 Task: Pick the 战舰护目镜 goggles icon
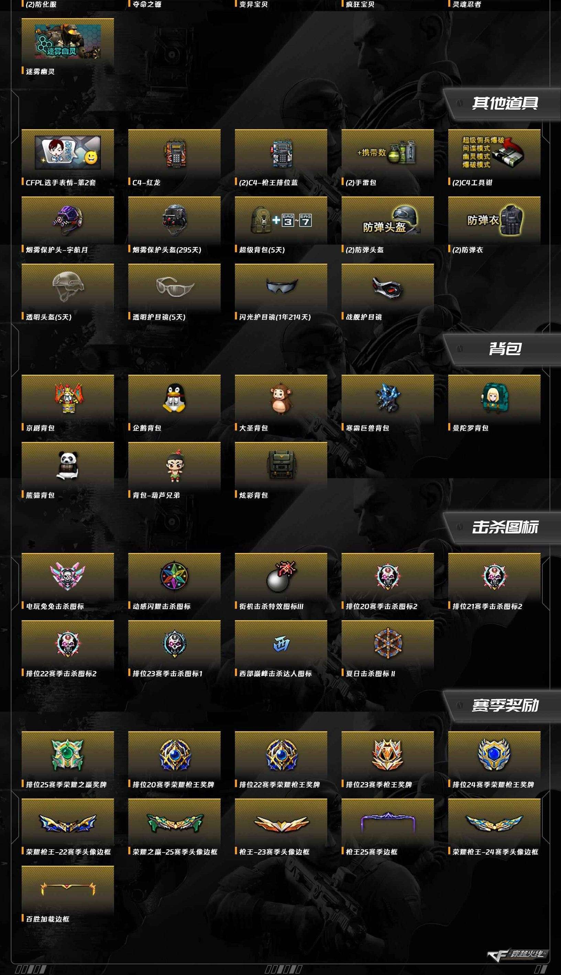click(x=388, y=288)
